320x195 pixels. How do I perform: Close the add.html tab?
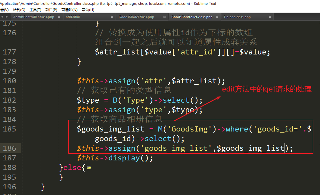112,17
